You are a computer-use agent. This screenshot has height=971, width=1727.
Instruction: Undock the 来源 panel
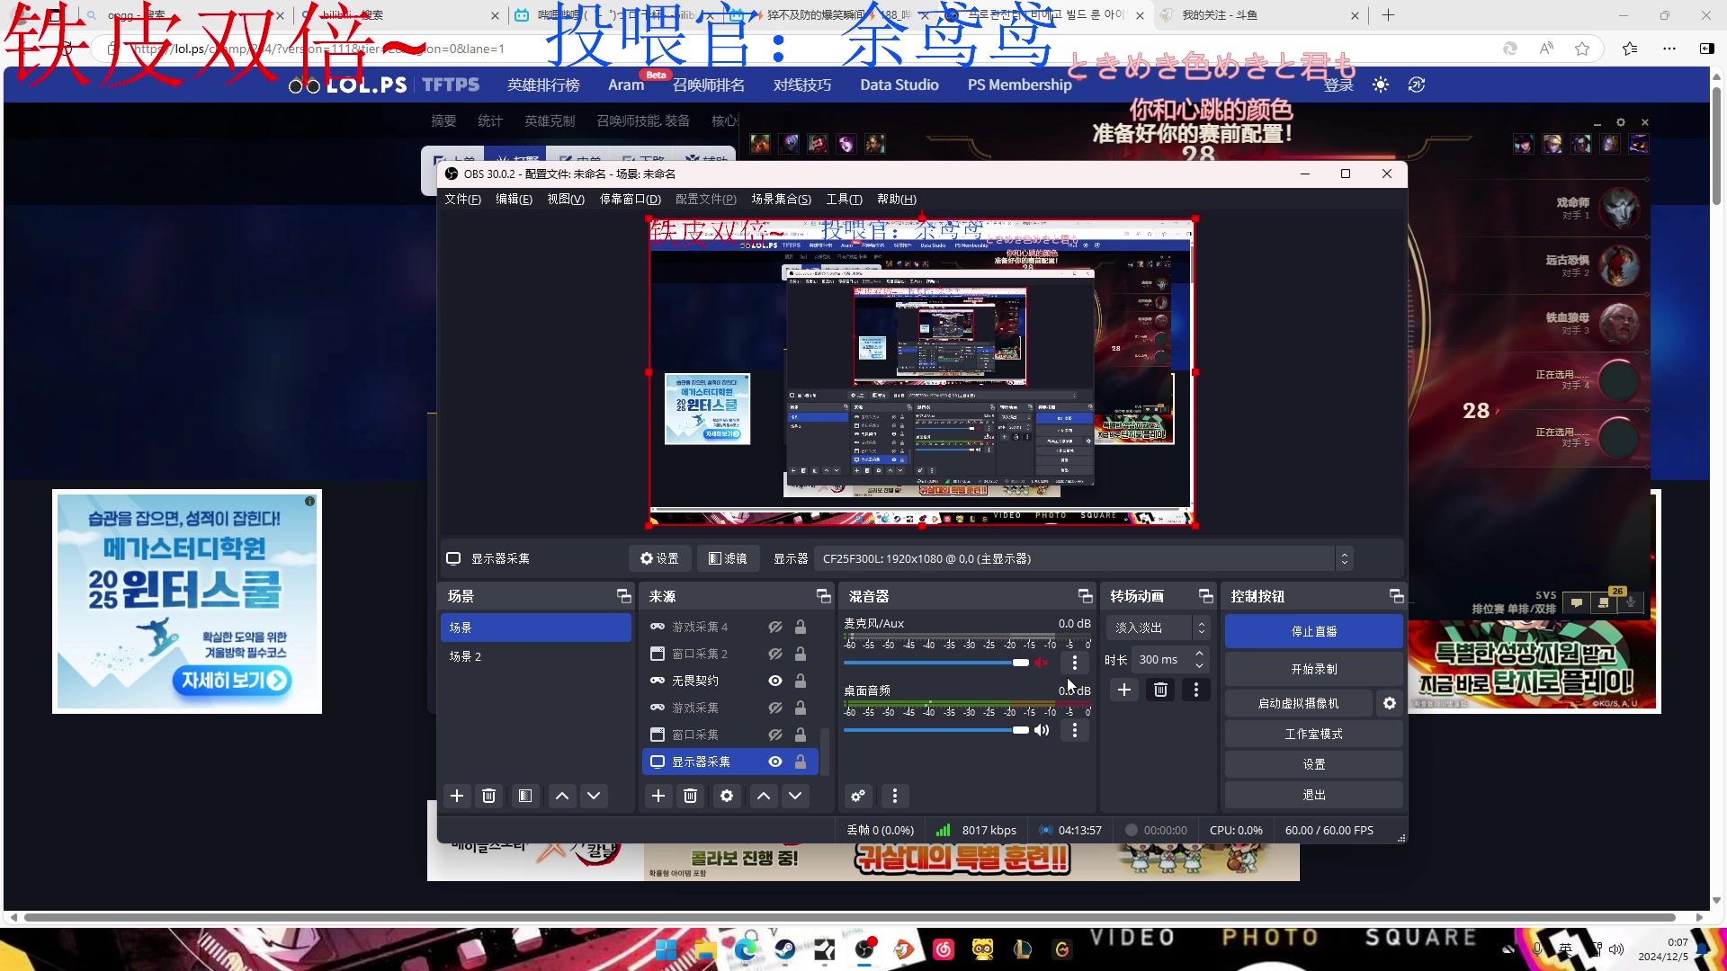coord(823,596)
